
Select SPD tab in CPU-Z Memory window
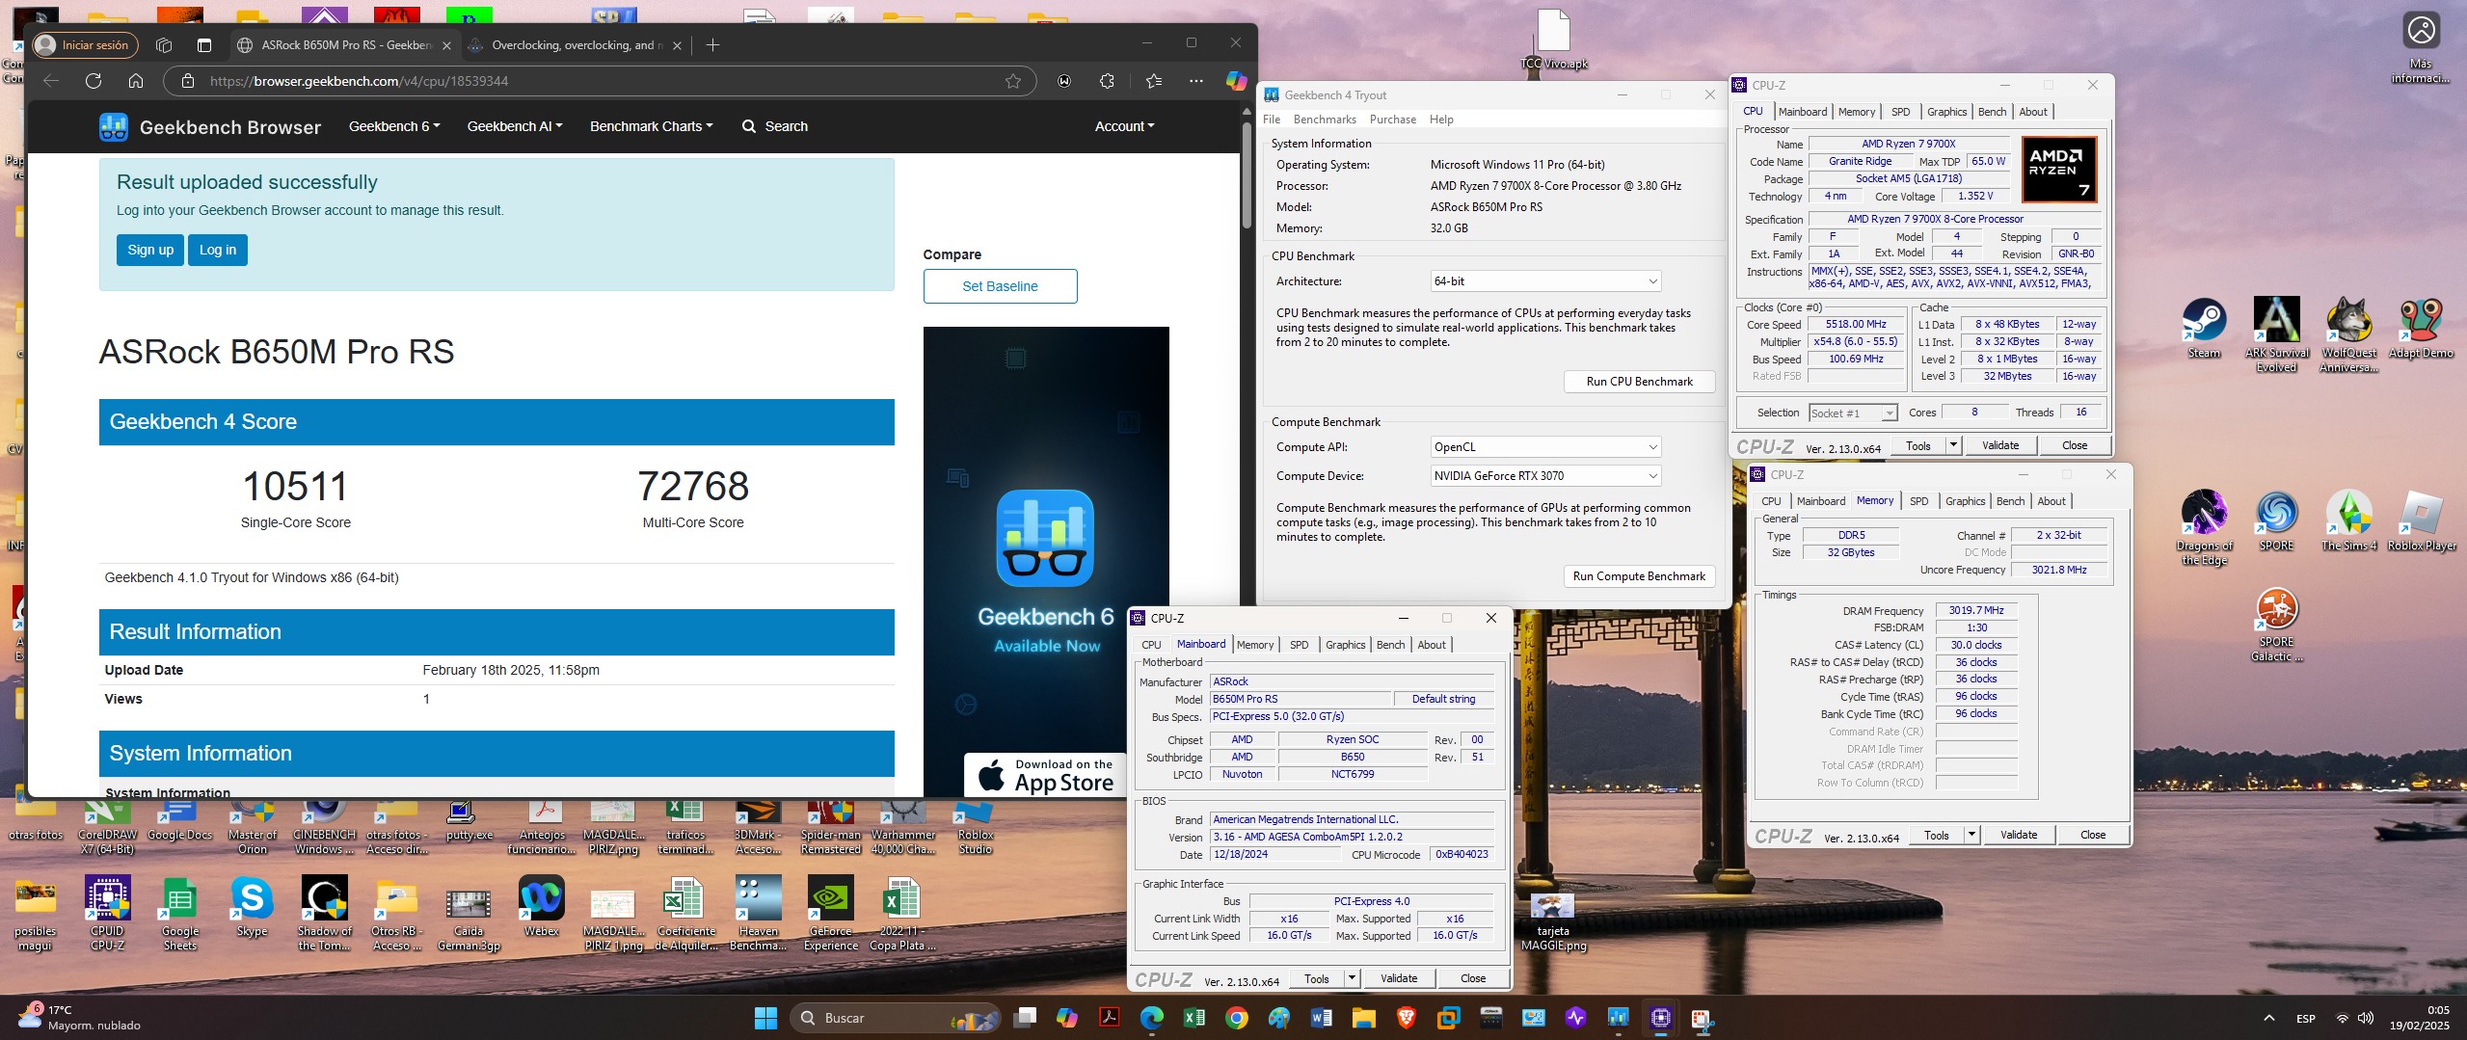coord(1918,501)
